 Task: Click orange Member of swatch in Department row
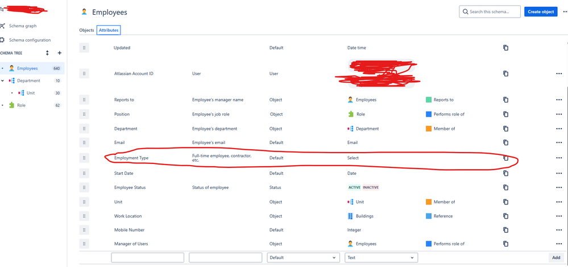click(429, 129)
